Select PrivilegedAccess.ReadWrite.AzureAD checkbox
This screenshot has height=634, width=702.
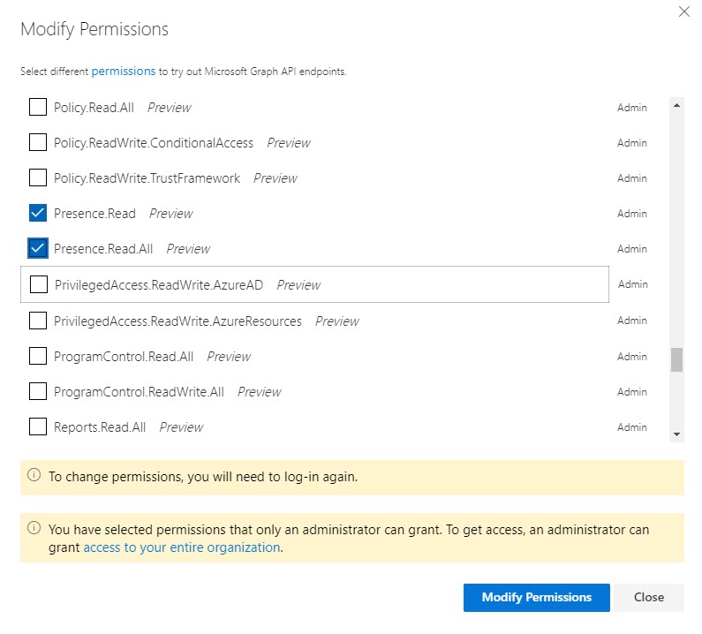coord(39,285)
